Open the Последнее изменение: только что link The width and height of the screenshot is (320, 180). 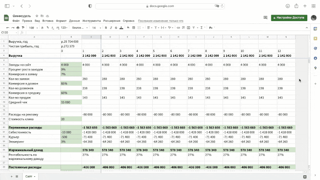[x=161, y=21]
